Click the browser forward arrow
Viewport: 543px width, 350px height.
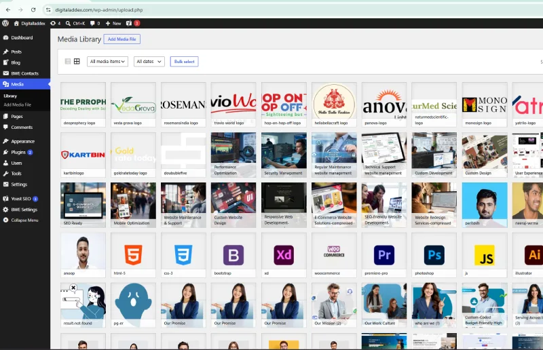pos(20,9)
